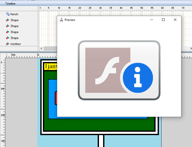This screenshot has width=192, height=147.
Task: Click the yellow date text box on the canvas
Action: point(51,66)
